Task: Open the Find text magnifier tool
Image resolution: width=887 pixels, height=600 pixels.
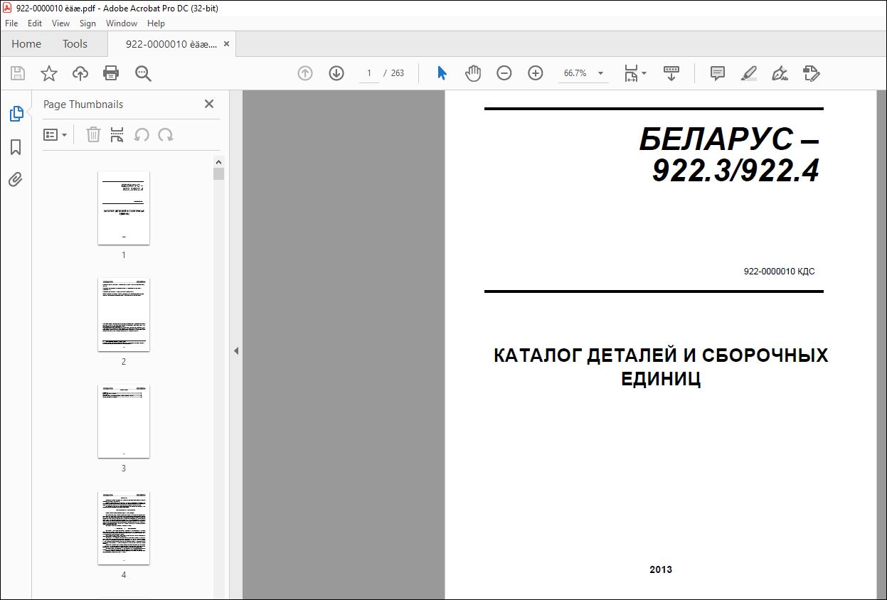Action: (143, 73)
